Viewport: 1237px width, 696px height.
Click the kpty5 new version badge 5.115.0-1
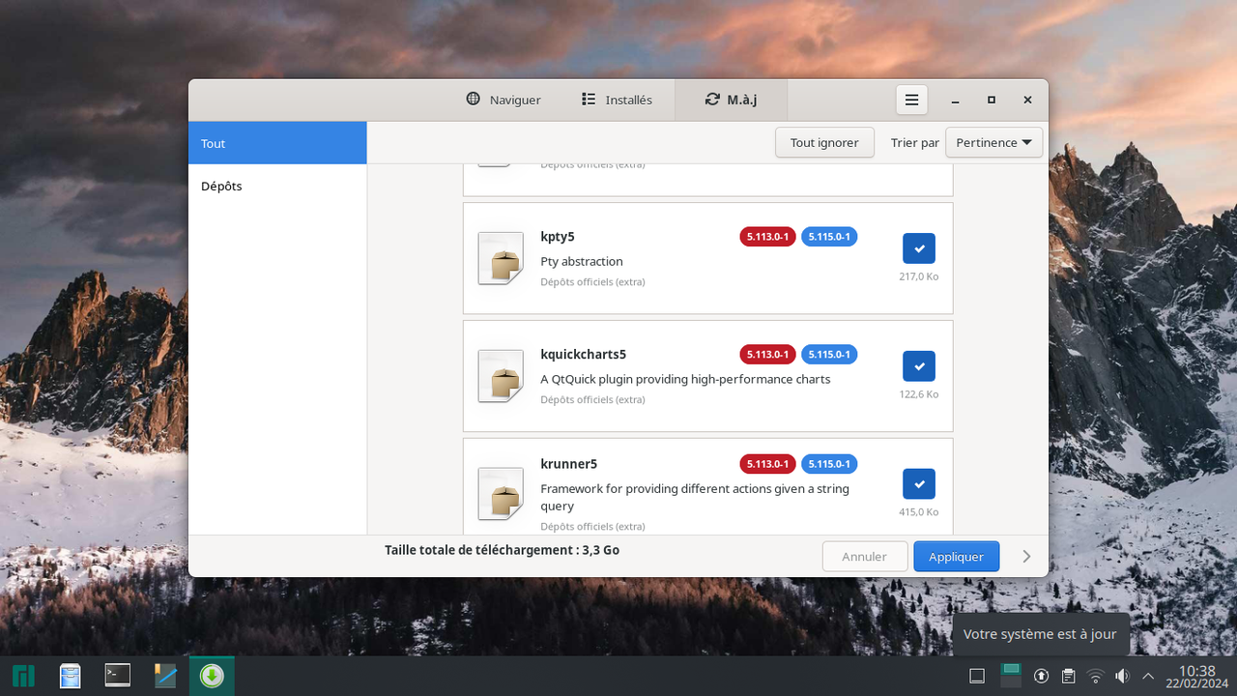pos(829,237)
